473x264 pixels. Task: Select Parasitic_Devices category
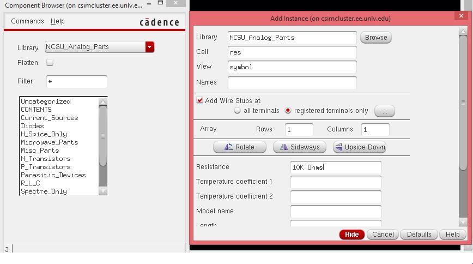53,175
